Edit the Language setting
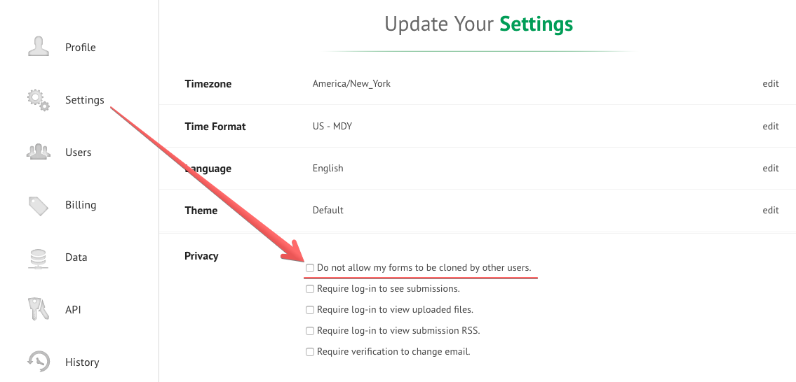The height and width of the screenshot is (382, 796). pyautogui.click(x=771, y=169)
